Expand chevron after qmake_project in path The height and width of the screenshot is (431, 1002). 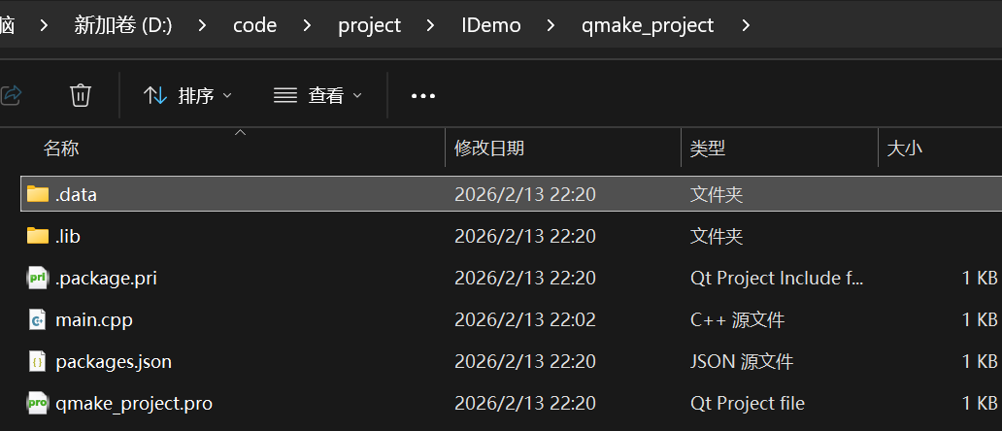click(746, 26)
